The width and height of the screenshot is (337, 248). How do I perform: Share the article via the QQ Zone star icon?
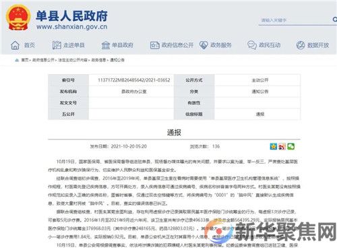[x=274, y=146]
